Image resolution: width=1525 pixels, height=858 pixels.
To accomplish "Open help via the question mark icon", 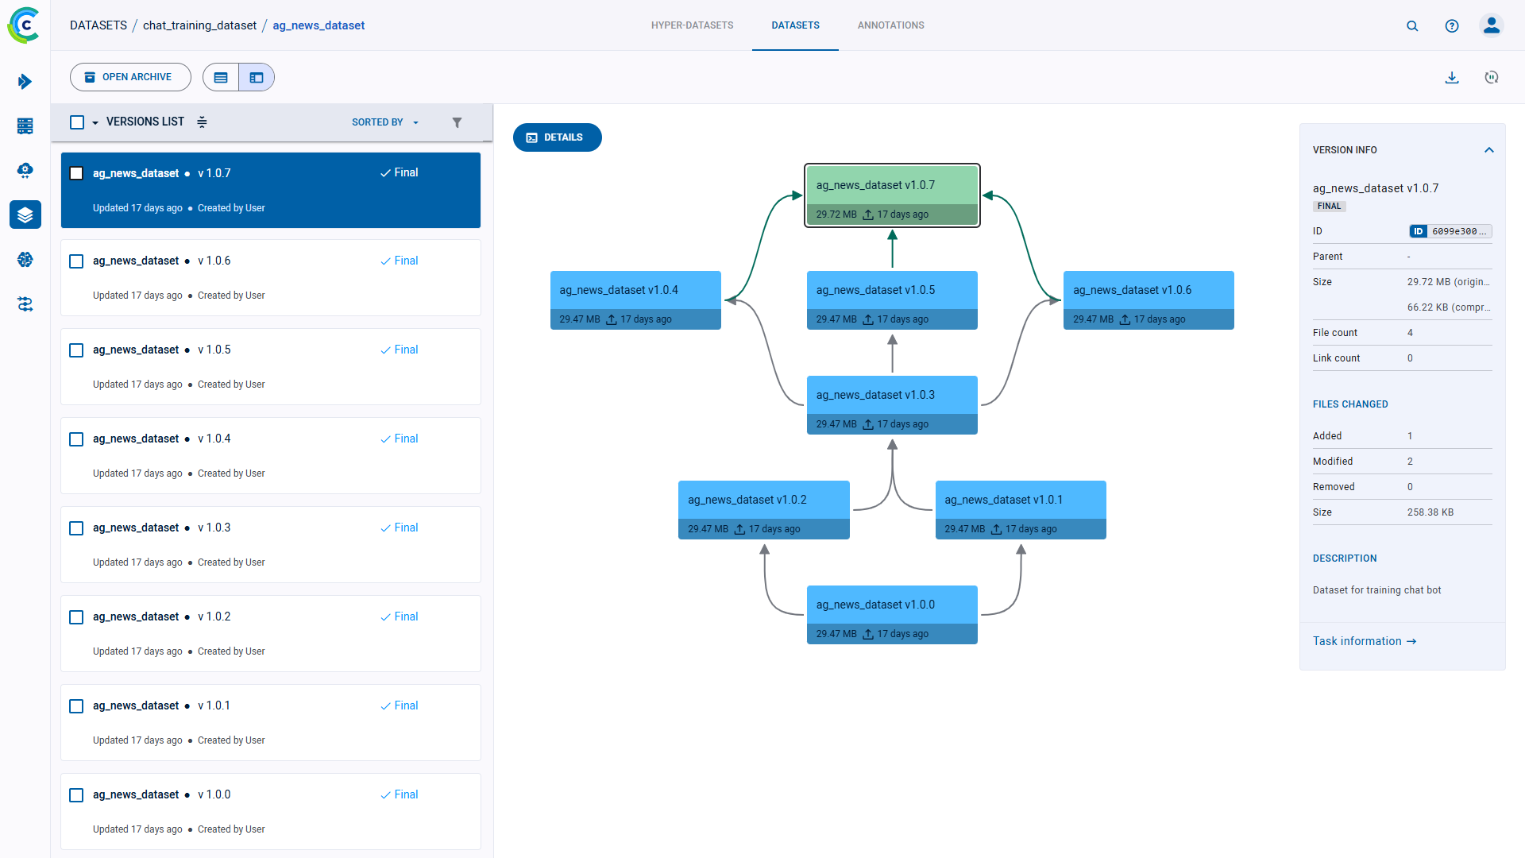I will pyautogui.click(x=1452, y=25).
